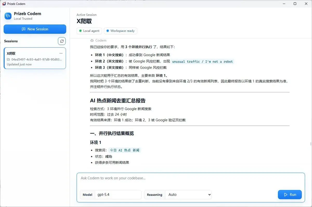
Task: Click the Workspace ready status badge
Action: click(x=120, y=31)
